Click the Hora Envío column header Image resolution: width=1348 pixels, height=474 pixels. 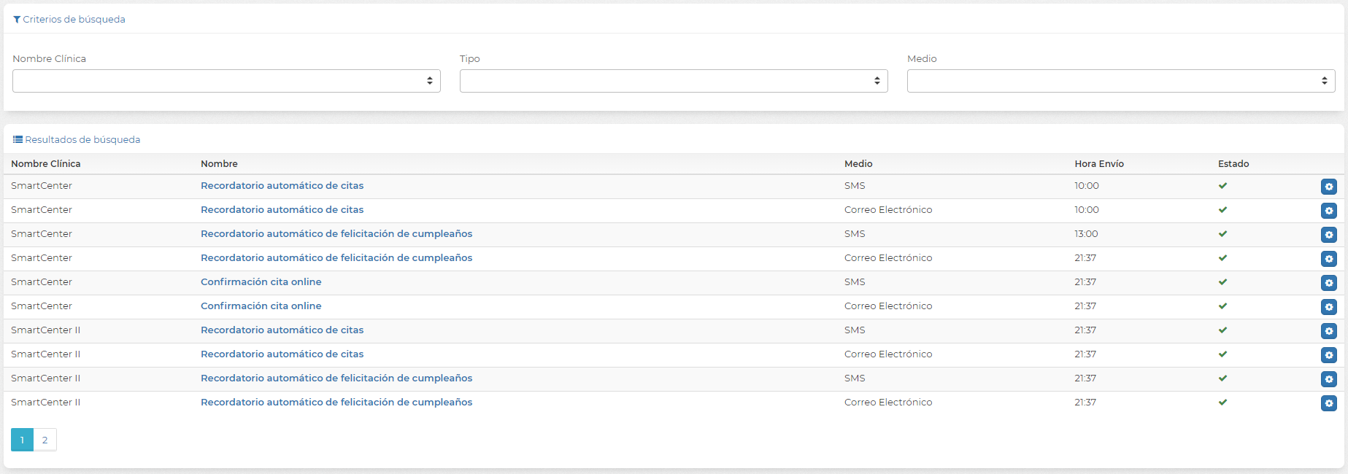(x=1098, y=164)
